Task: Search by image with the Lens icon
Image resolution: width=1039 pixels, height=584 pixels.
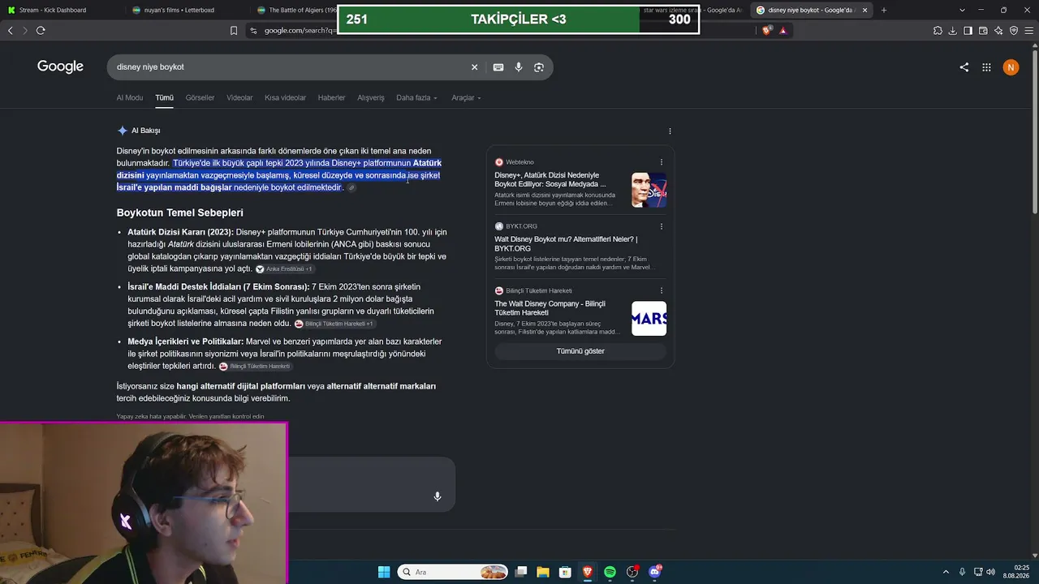Action: click(539, 67)
